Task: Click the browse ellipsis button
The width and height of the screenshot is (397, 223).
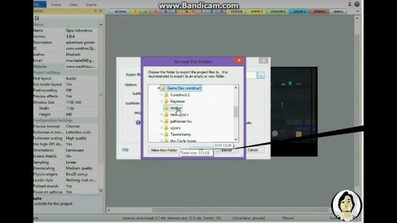Action: click(x=261, y=76)
